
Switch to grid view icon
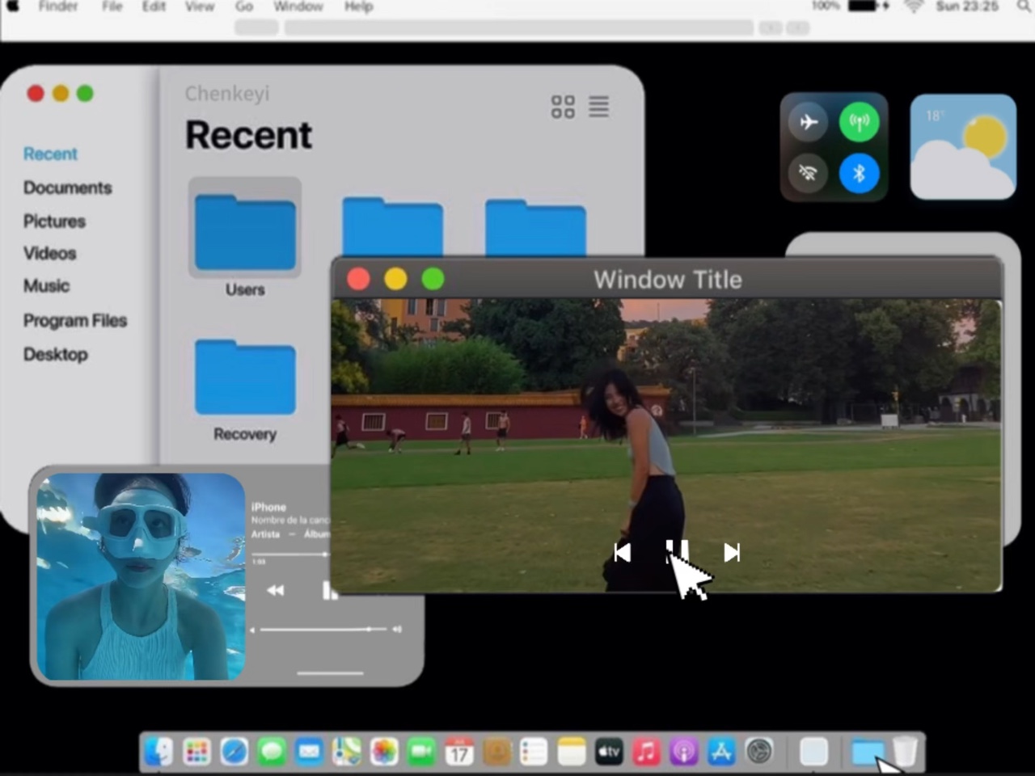coord(563,107)
